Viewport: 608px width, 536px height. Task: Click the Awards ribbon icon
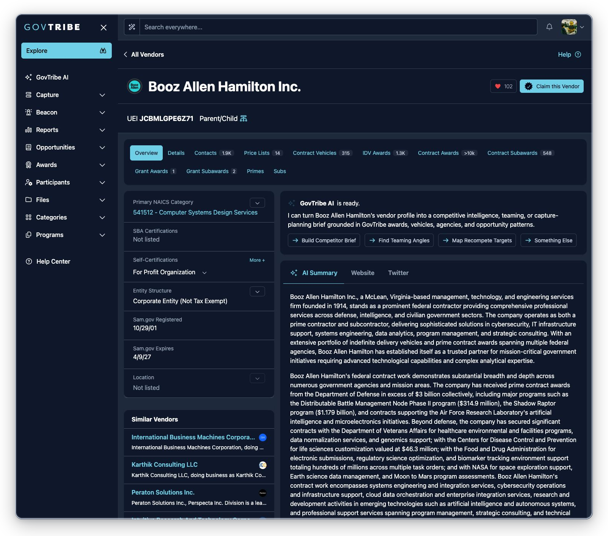29,165
